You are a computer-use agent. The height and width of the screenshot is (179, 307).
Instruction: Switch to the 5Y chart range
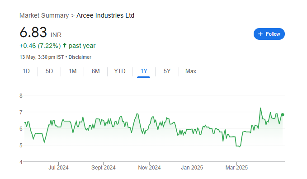pyautogui.click(x=167, y=71)
